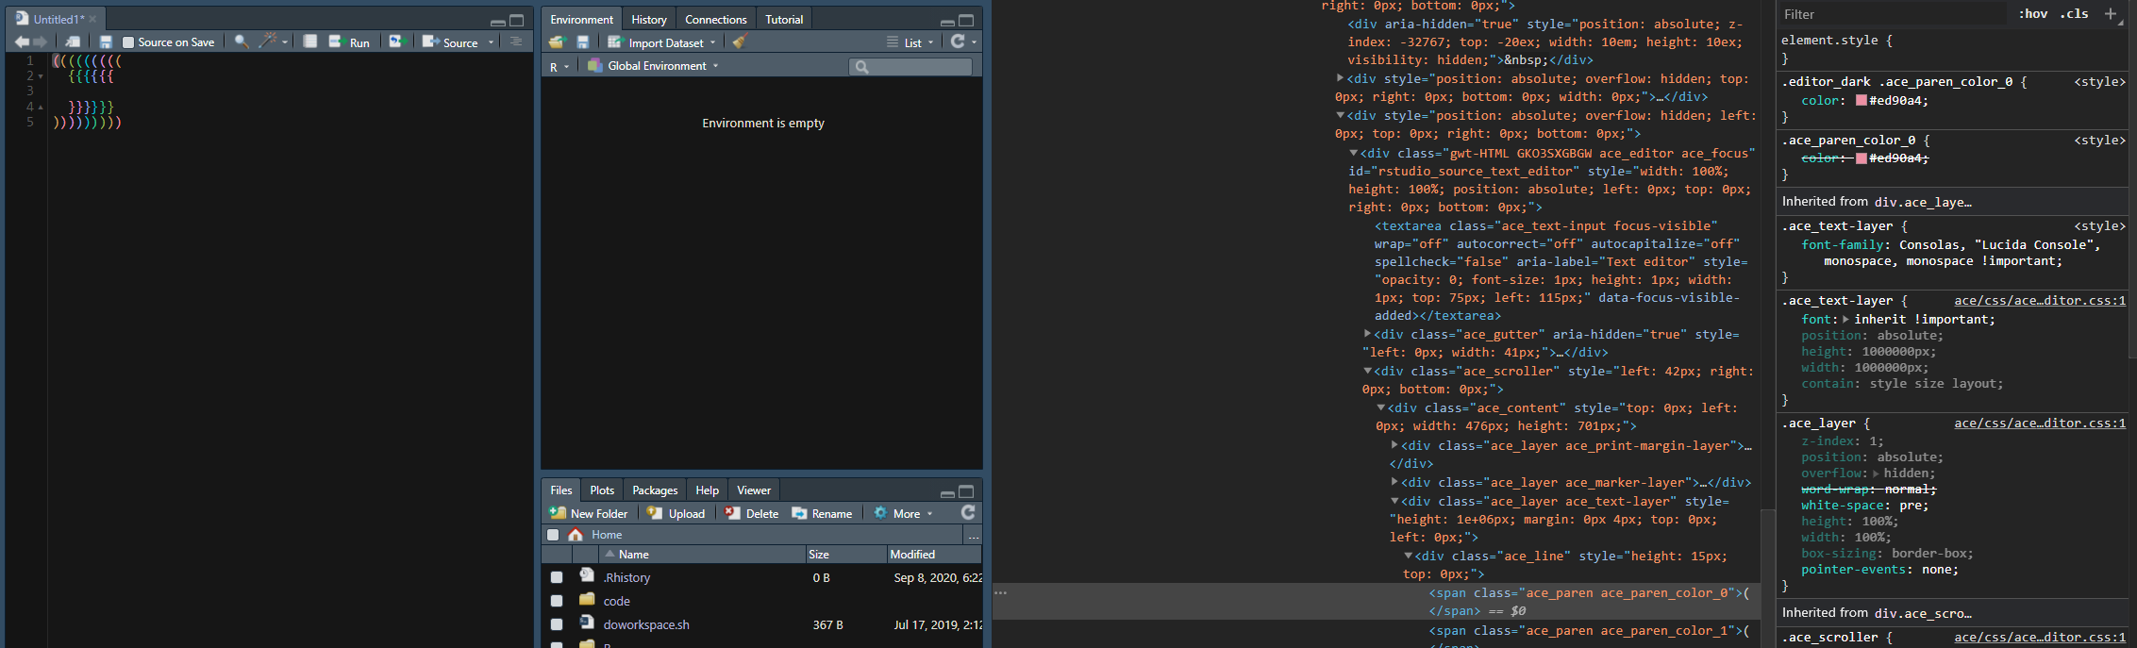The image size is (2137, 648).
Task: Click the Home directory house icon
Action: point(576,534)
